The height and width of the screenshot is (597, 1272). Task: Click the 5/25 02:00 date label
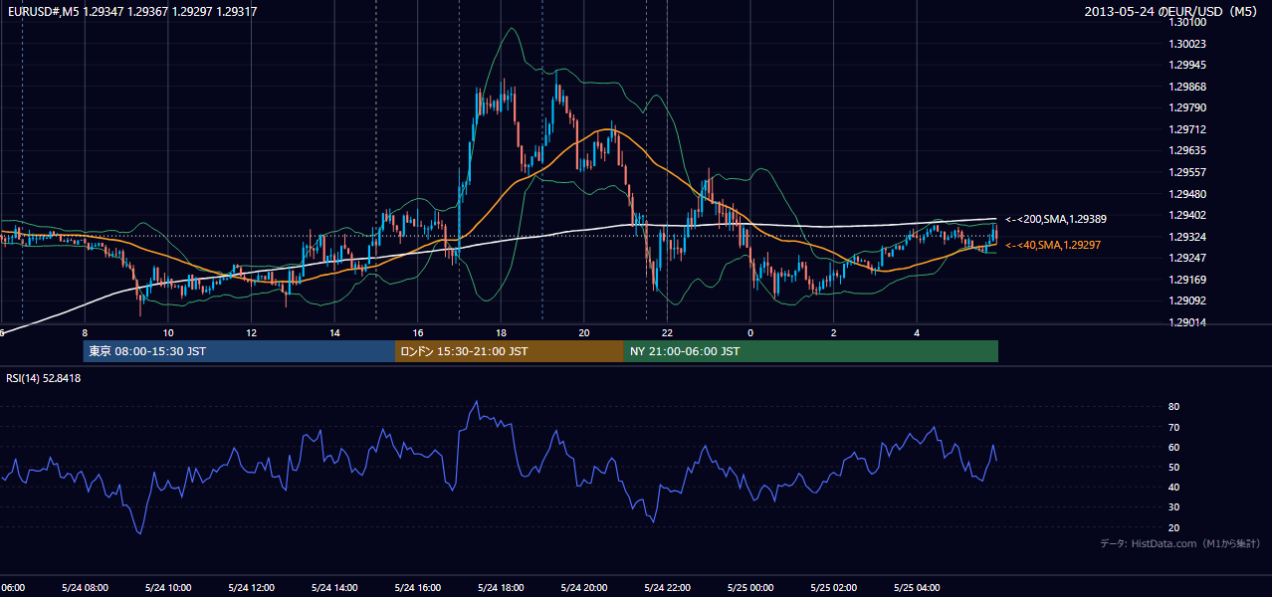[832, 587]
